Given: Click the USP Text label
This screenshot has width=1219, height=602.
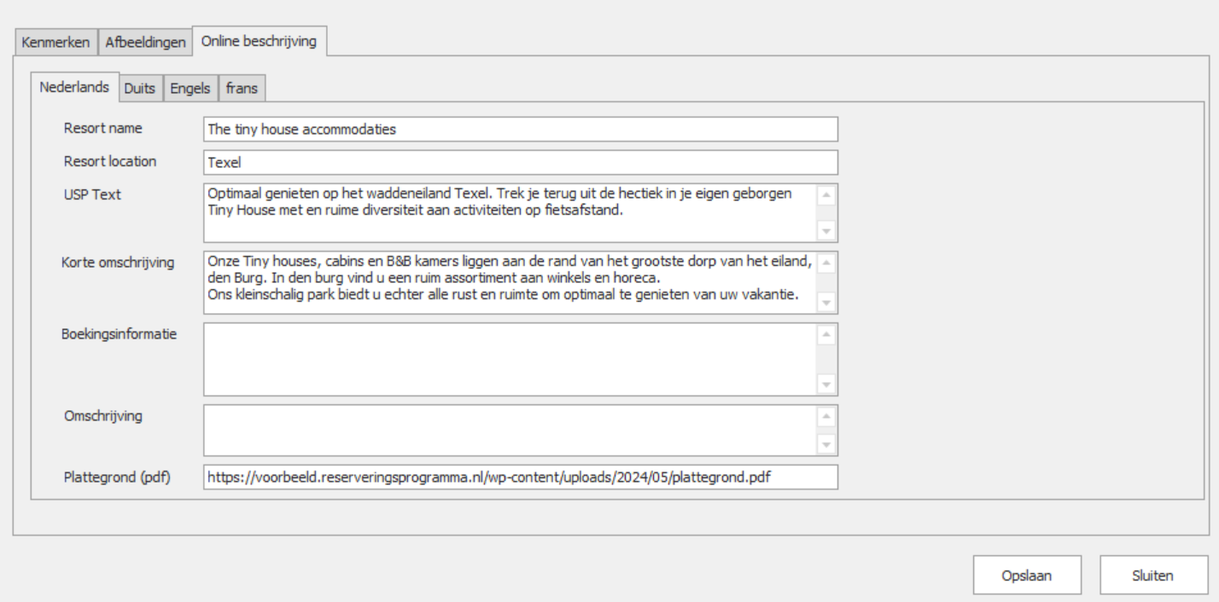Looking at the screenshot, I should 92,194.
